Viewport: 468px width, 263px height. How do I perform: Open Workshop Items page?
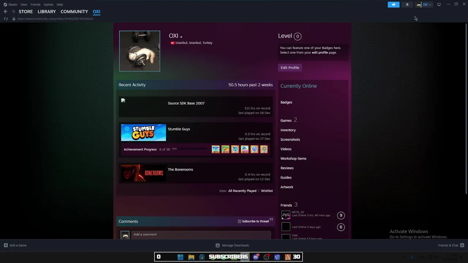click(293, 159)
